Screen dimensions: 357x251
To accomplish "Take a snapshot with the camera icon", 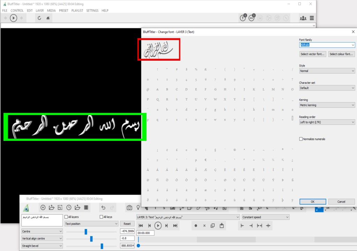I will [129, 207].
